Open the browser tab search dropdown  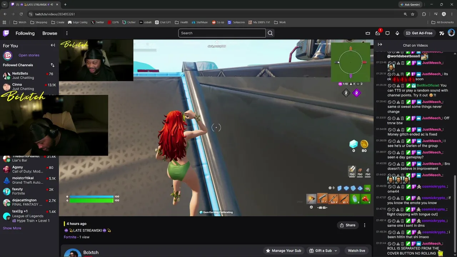pyautogui.click(x=4, y=4)
